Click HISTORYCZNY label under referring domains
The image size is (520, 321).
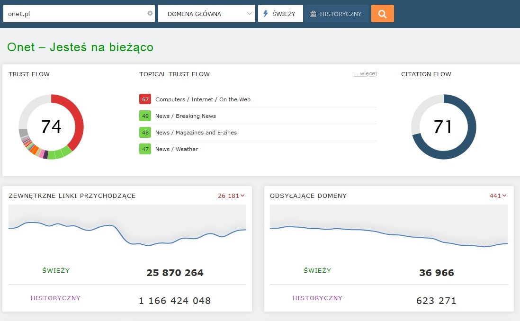pos(317,298)
